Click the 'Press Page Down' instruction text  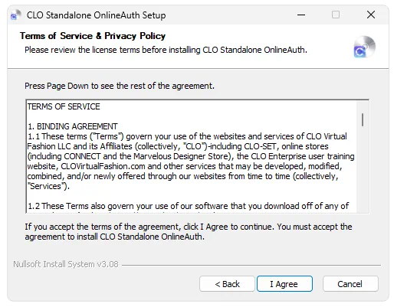120,86
